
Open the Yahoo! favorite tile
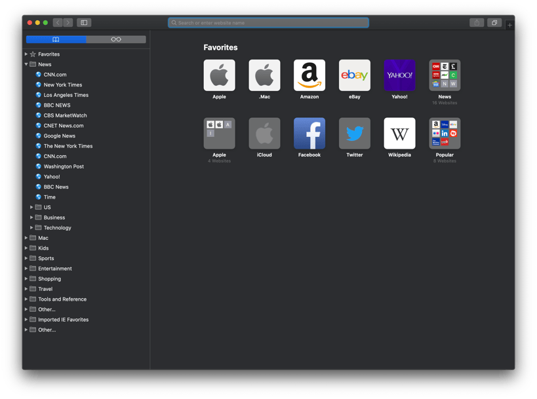(400, 75)
